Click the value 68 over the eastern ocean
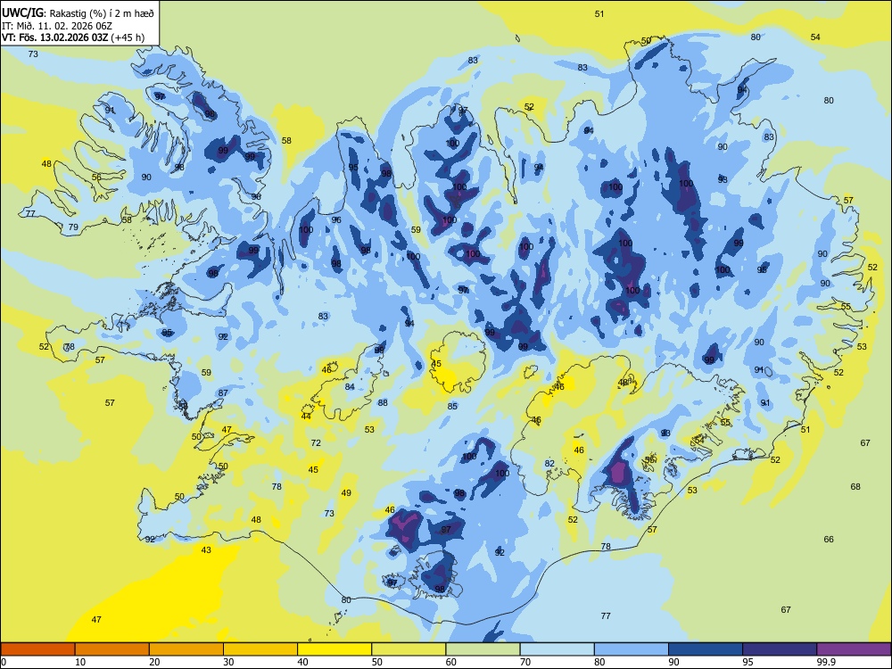892x669 pixels. pos(855,487)
